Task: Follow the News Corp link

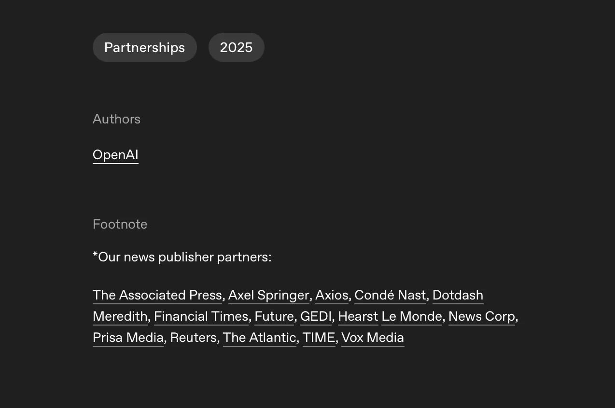Action: [x=482, y=316]
